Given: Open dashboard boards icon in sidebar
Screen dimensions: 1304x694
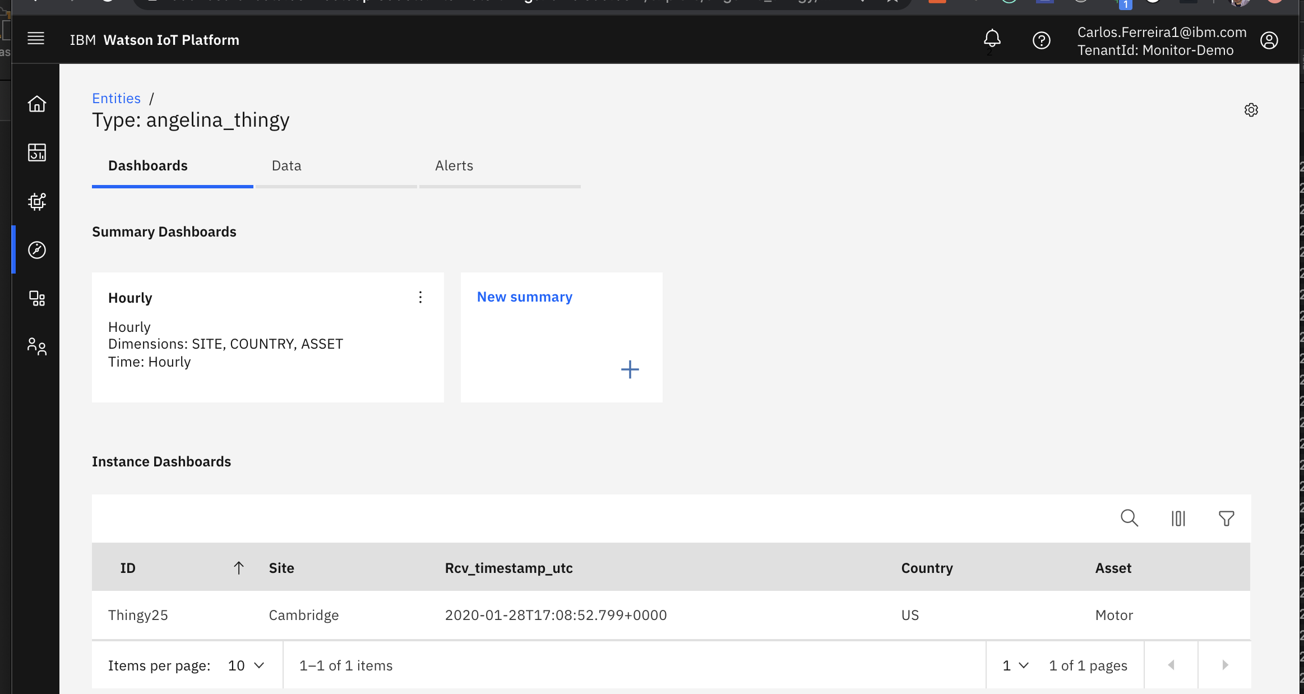Looking at the screenshot, I should [37, 152].
